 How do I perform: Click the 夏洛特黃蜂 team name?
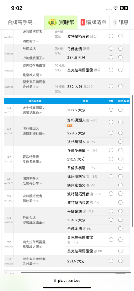coord(31,157)
